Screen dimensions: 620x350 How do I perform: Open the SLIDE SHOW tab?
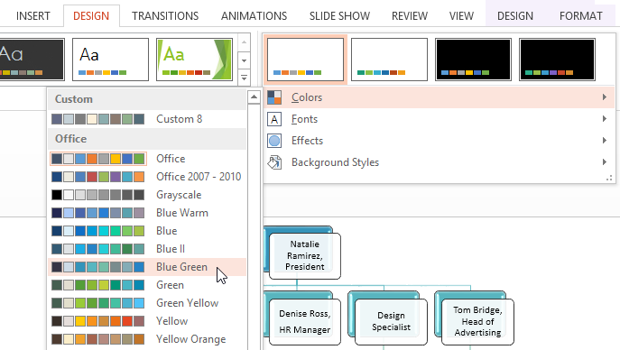point(339,16)
